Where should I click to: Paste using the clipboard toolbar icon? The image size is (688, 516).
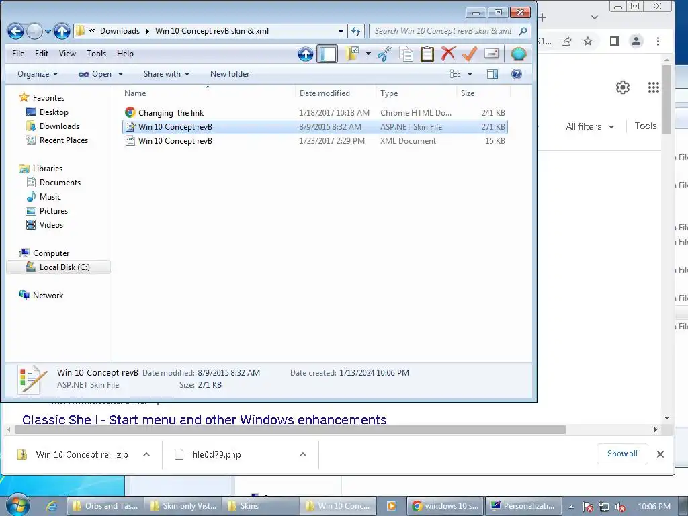(x=427, y=54)
